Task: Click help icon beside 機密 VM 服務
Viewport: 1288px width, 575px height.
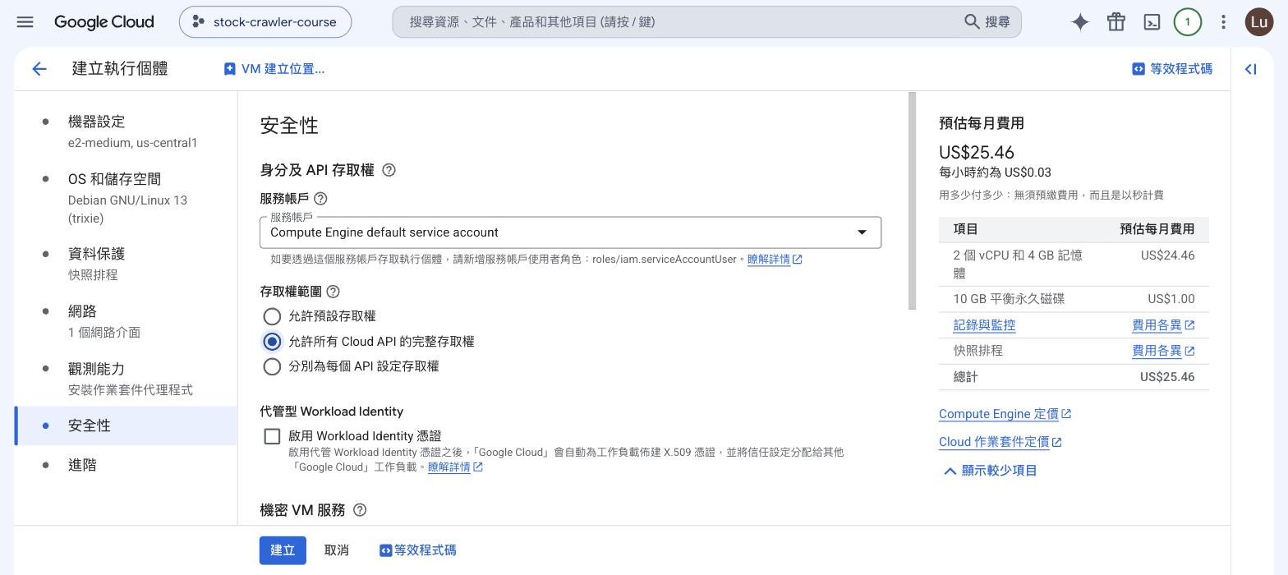Action: pos(360,510)
